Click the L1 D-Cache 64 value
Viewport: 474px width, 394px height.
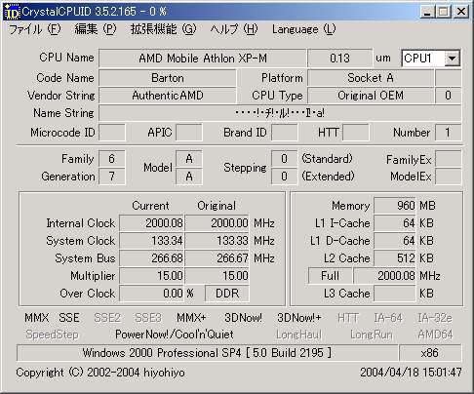coord(395,241)
